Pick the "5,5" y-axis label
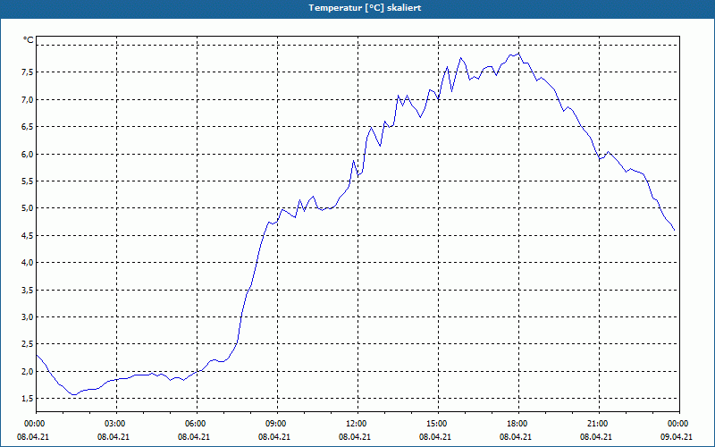 coord(28,181)
